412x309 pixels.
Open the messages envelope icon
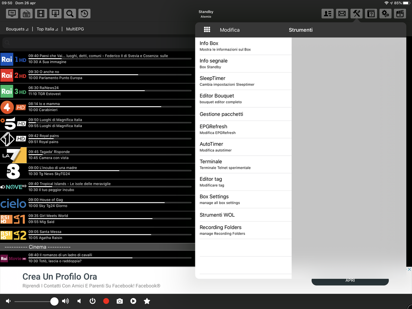coord(342,14)
